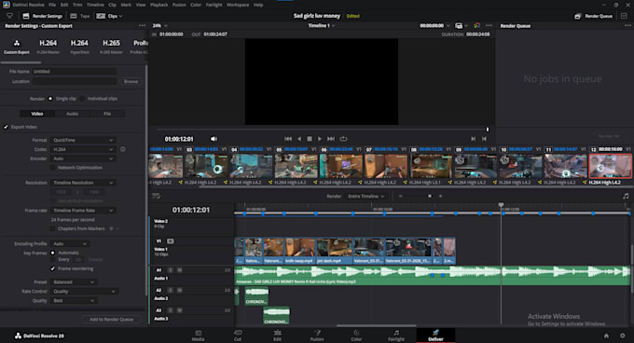The width and height of the screenshot is (634, 343).
Task: Open Project Settings gear icon
Action: click(x=622, y=336)
